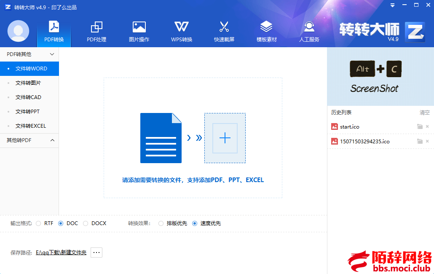This screenshot has height=274, width=434.
Task: Open folder for start.ico
Action: coord(420,127)
